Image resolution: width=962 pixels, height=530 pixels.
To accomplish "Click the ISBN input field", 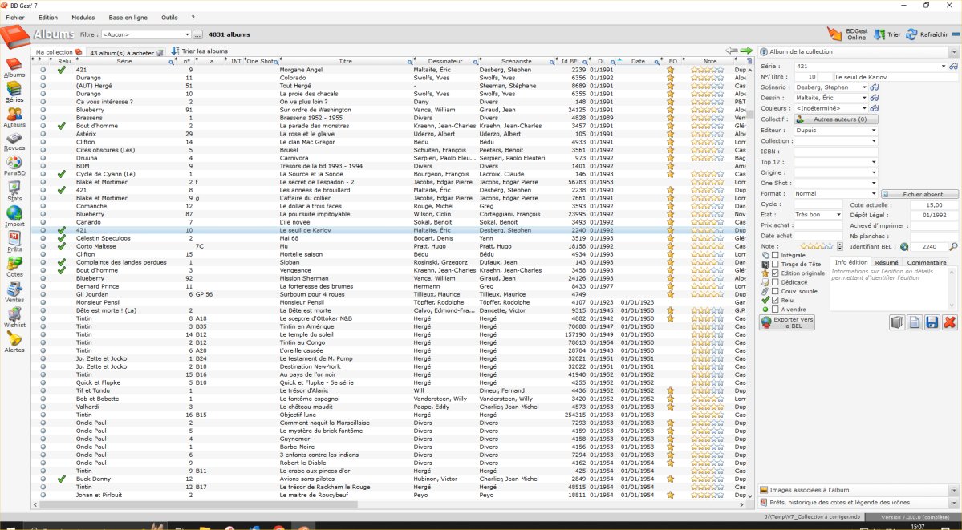I will pos(837,152).
